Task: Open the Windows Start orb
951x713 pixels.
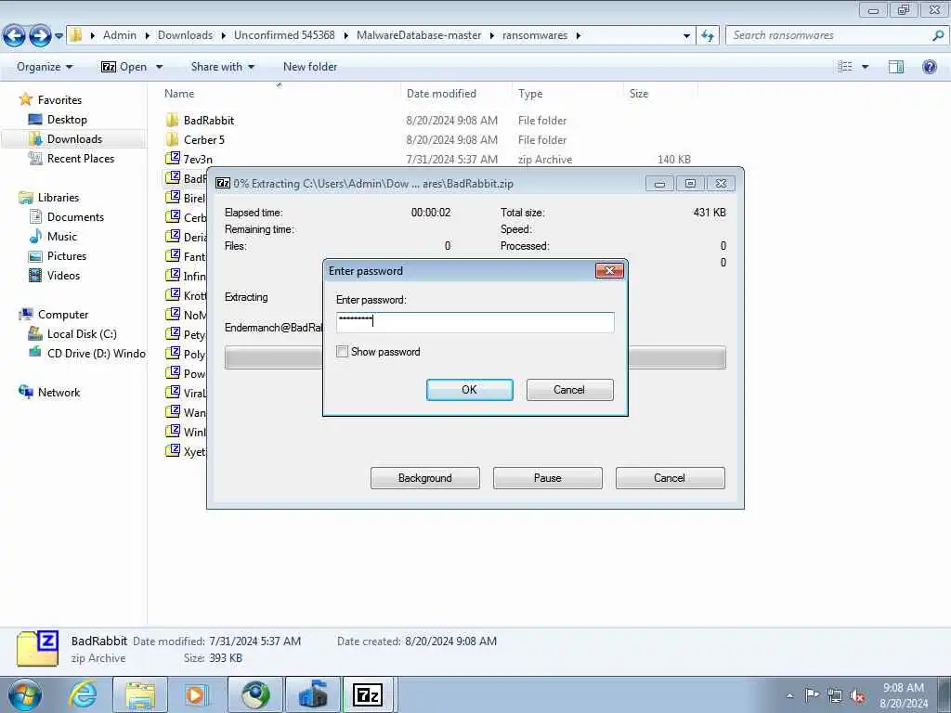Action: pos(25,694)
